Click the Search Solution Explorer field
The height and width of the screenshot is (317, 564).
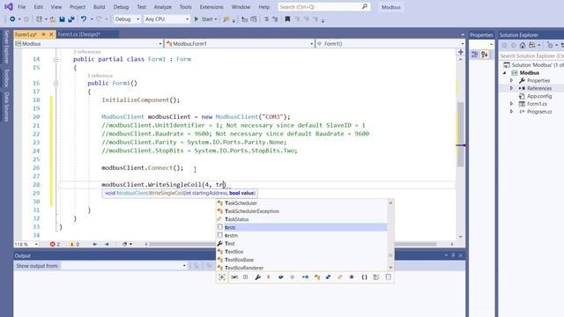click(x=531, y=55)
